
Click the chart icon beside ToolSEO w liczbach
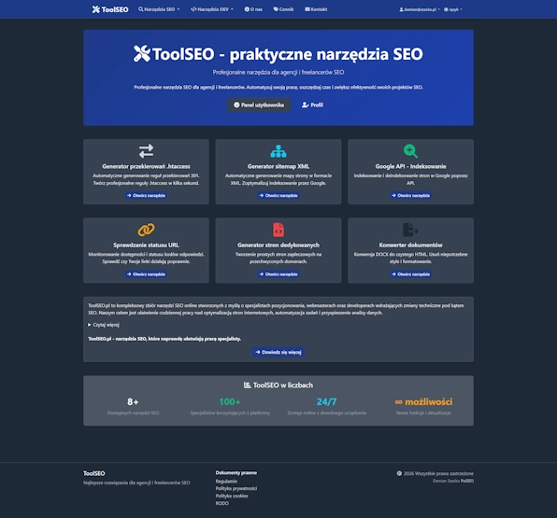248,385
